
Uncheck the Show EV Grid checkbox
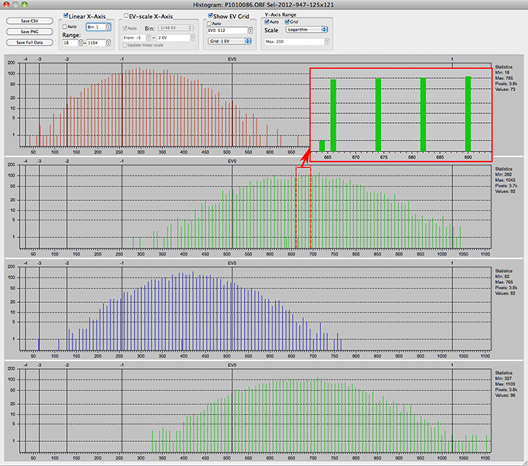tap(210, 16)
